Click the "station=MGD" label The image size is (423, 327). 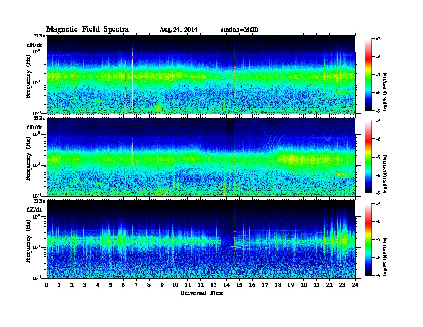click(240, 29)
